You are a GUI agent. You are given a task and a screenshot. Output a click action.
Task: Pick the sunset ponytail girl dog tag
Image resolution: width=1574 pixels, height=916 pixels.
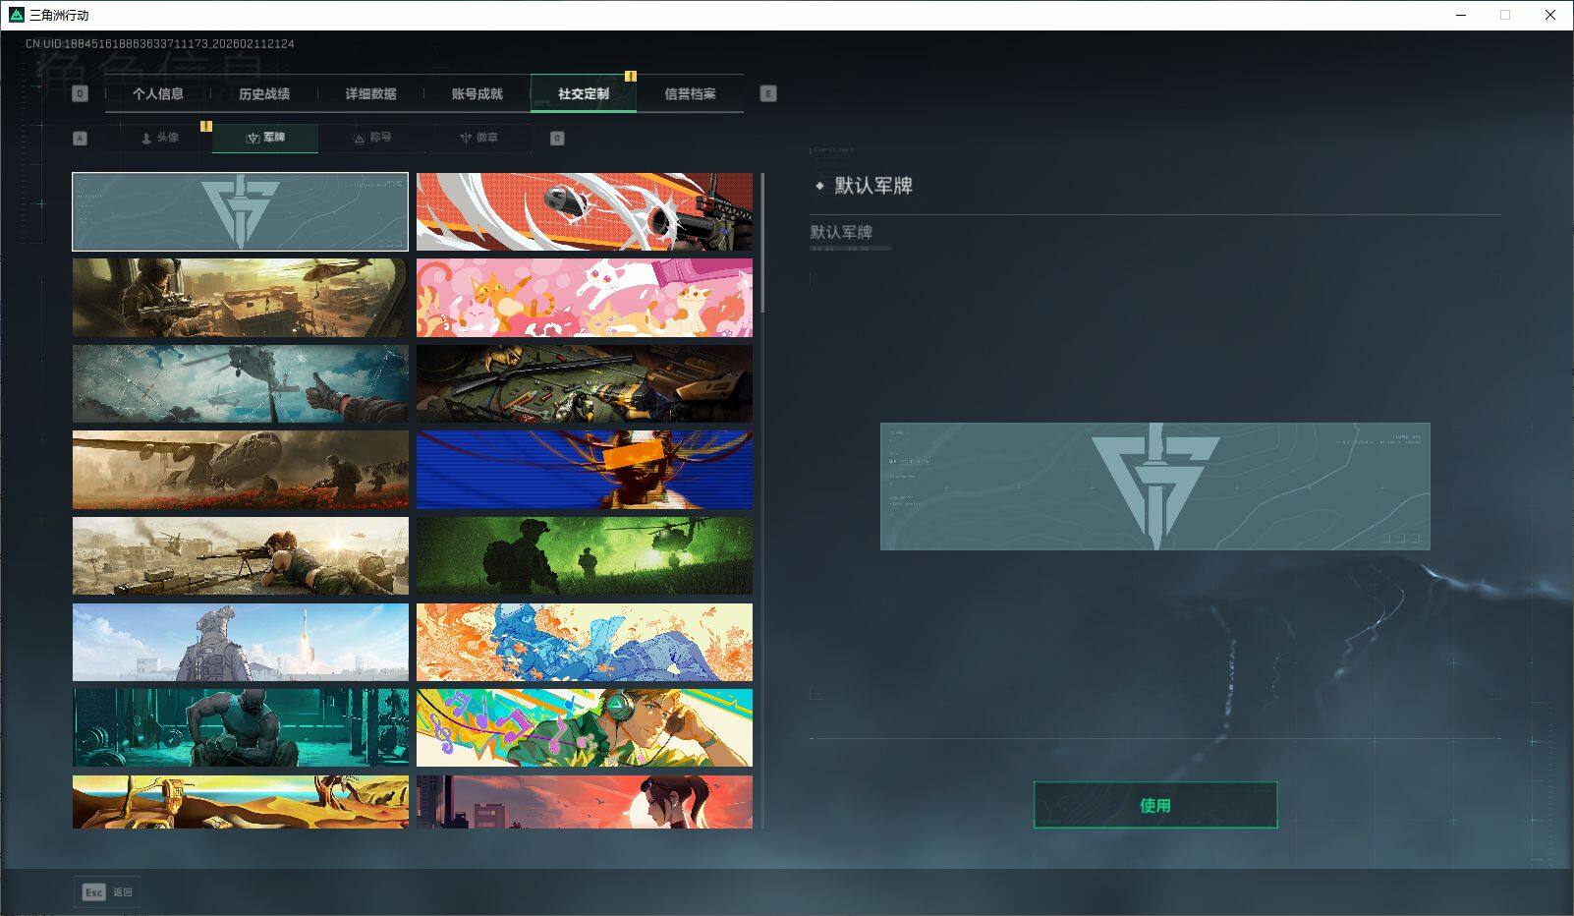point(585,802)
